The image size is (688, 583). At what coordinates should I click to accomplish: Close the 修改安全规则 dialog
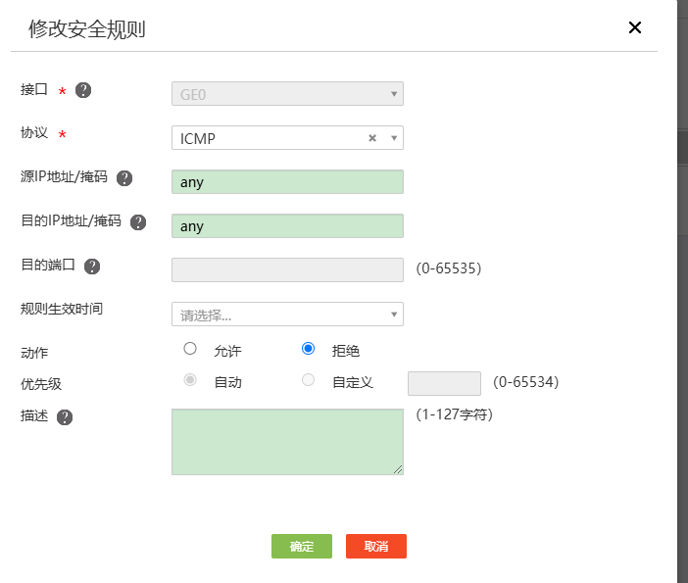point(635,27)
